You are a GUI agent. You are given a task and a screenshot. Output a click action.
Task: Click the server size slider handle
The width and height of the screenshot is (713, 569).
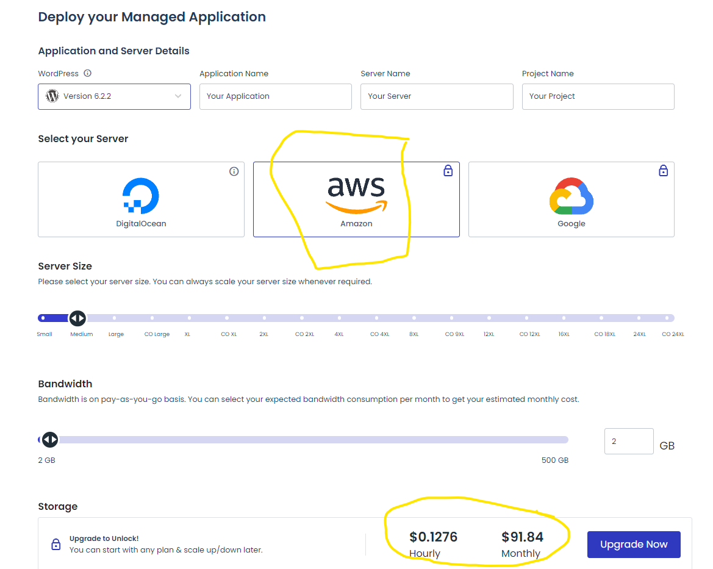(77, 318)
